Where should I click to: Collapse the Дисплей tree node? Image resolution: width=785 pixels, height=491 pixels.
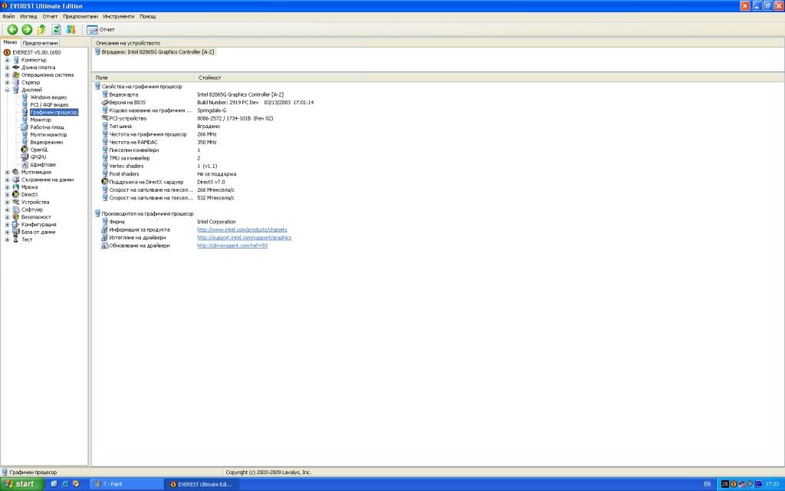point(7,91)
